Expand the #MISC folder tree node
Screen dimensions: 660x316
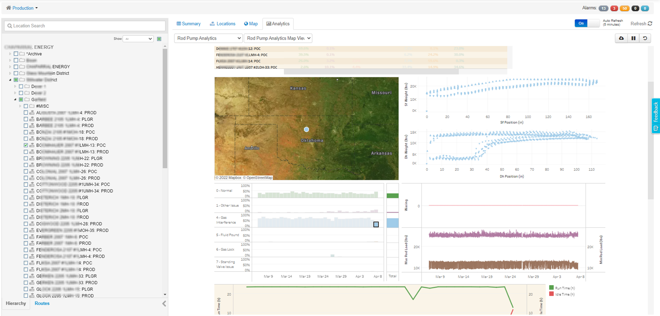pos(20,106)
